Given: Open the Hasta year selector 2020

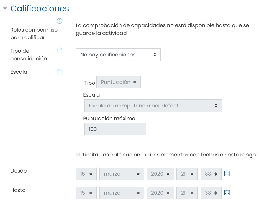Looking at the screenshot, I should coord(160,193).
